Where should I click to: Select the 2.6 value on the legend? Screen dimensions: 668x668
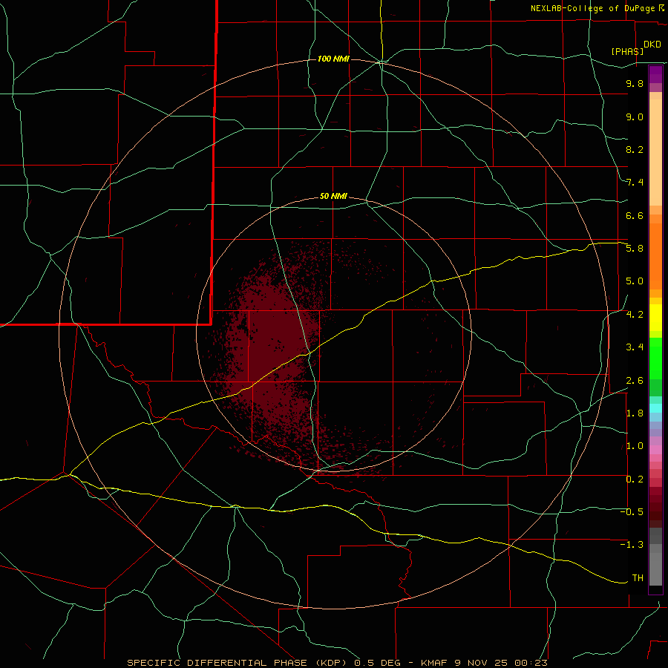(635, 381)
